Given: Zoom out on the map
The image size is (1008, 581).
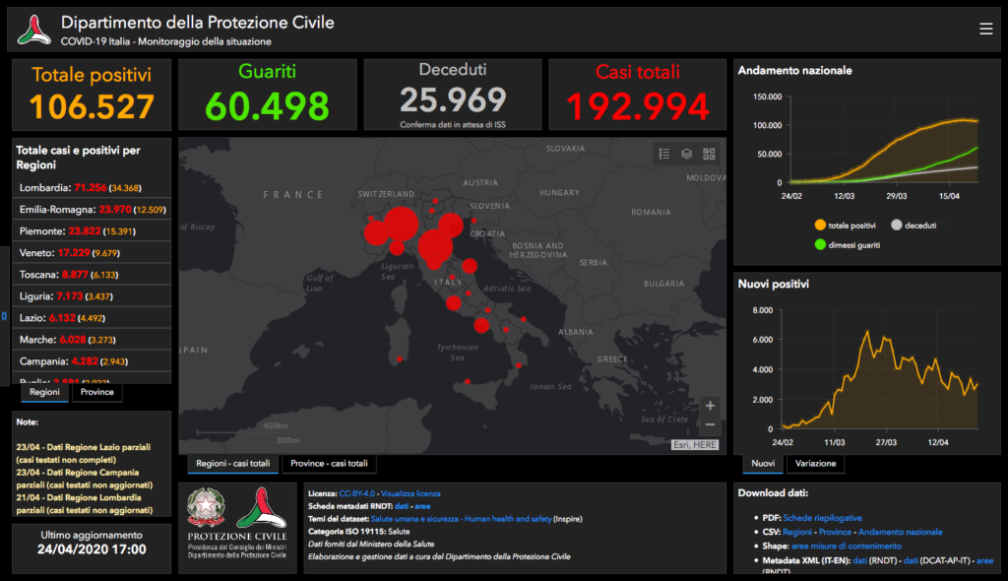Looking at the screenshot, I should point(710,424).
